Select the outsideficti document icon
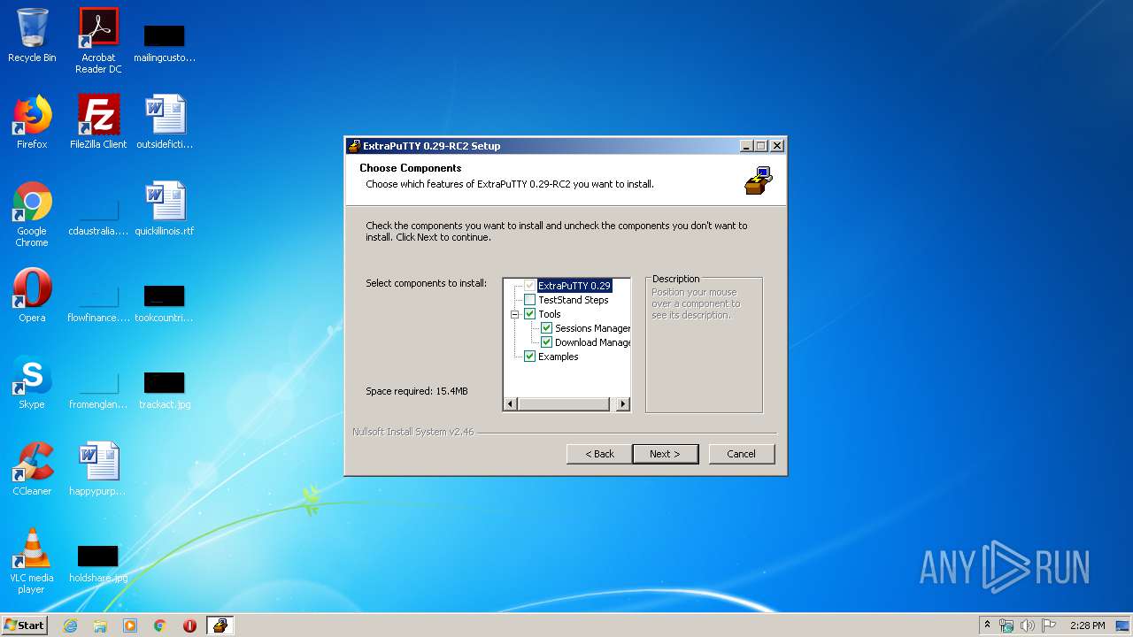 click(165, 122)
